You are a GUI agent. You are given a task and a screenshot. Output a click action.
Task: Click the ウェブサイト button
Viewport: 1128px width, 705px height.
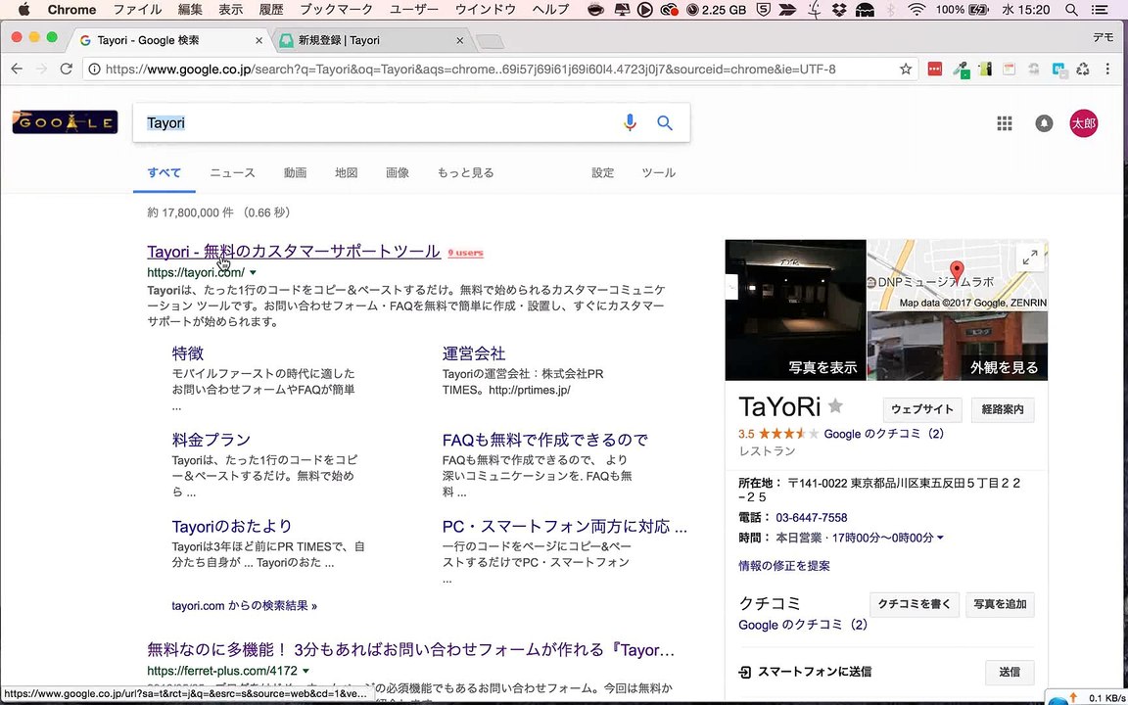922,409
